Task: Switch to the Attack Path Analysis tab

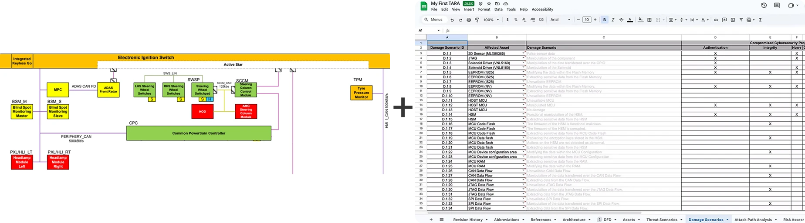Action: 753,220
